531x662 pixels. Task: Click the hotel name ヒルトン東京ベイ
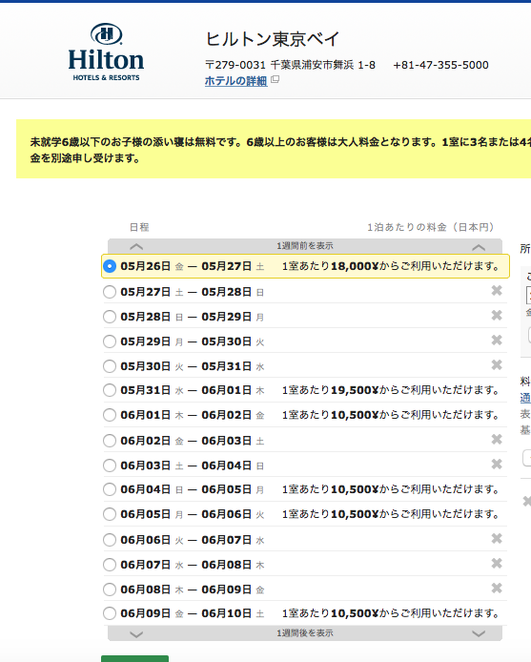click(x=273, y=39)
